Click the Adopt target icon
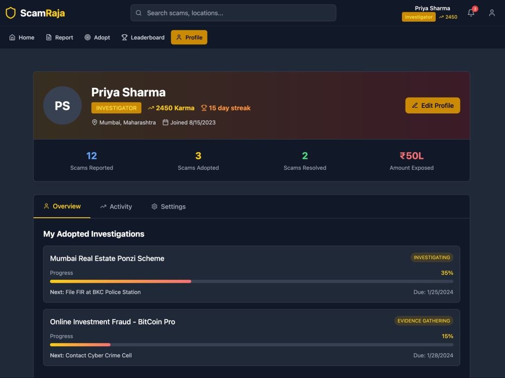505x378 pixels. 87,37
